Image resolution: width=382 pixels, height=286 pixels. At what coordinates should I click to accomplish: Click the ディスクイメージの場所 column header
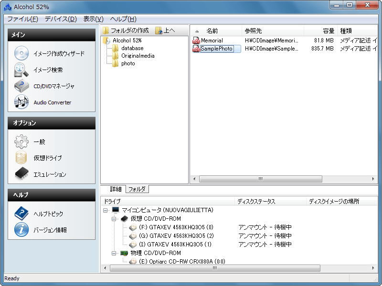(x=342, y=201)
